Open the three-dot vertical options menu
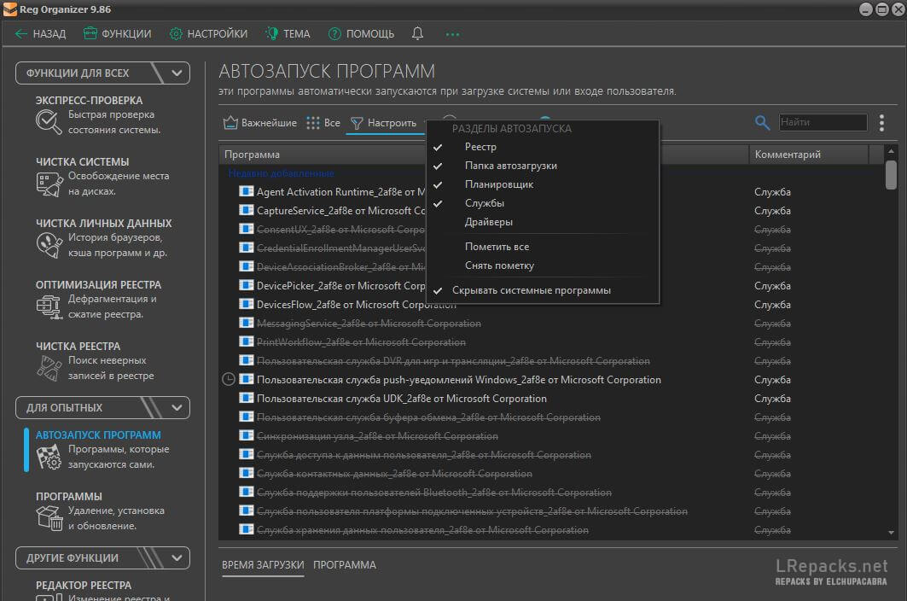This screenshot has width=907, height=601. point(881,123)
